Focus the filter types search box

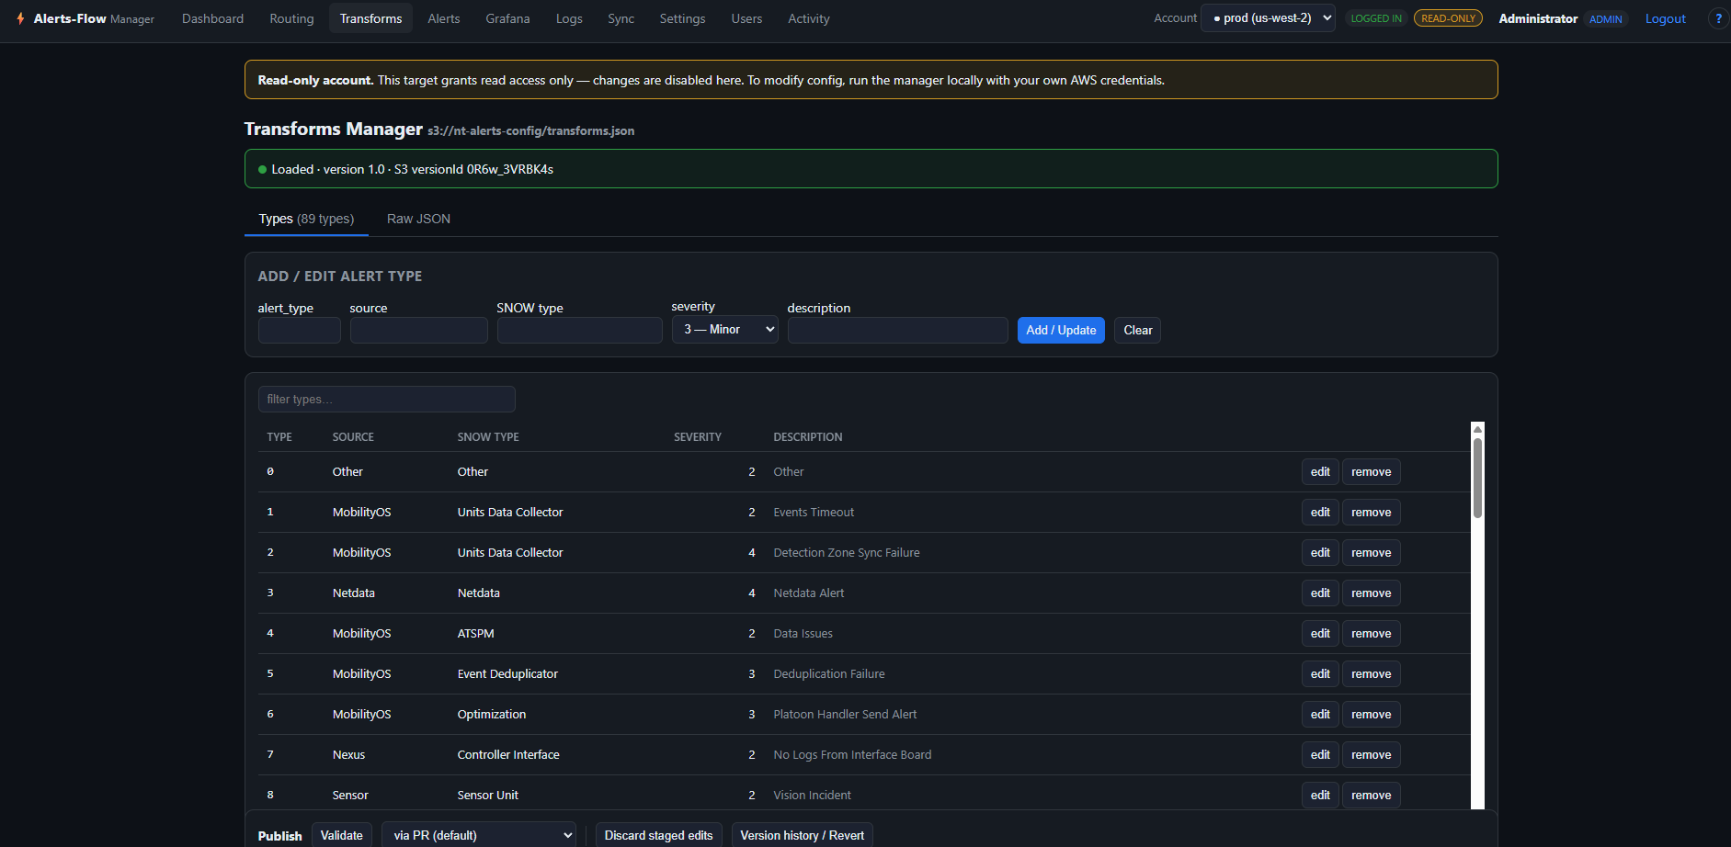tap(386, 399)
